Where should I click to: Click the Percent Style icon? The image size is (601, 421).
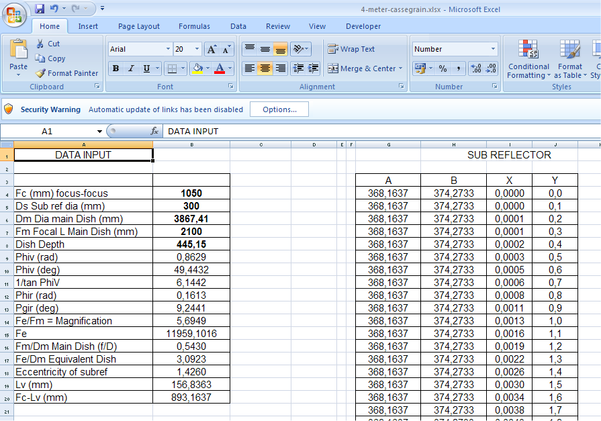(443, 68)
